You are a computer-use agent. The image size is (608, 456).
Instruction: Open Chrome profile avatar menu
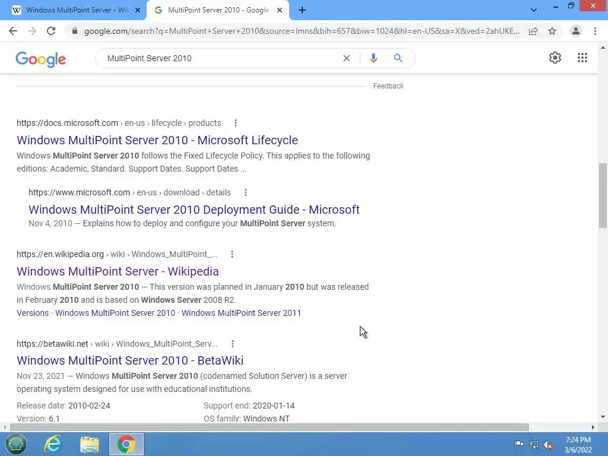click(x=576, y=31)
